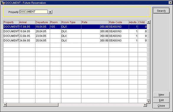Click adults count in 19.04.05 arrival row
Screen dimensions: 173x112
point(133,31)
